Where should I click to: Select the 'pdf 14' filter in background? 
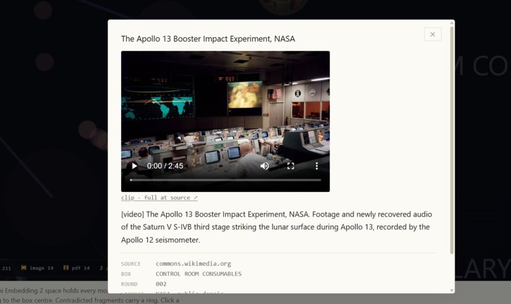coord(77,268)
